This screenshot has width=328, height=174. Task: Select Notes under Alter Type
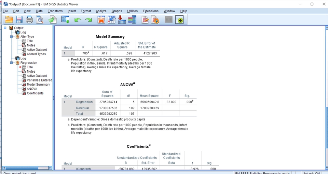tap(31, 45)
